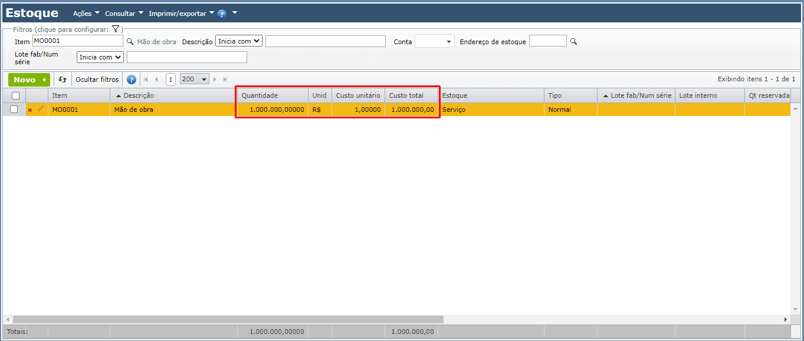Go to previous page of results
The image size is (804, 341).
[x=156, y=80]
